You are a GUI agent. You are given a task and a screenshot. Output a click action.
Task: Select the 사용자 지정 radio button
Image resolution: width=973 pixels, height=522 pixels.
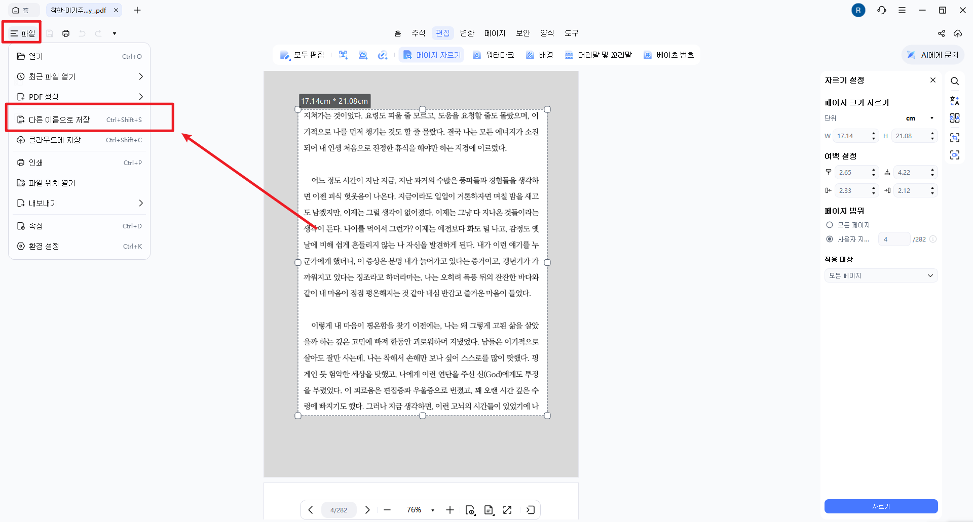click(830, 239)
